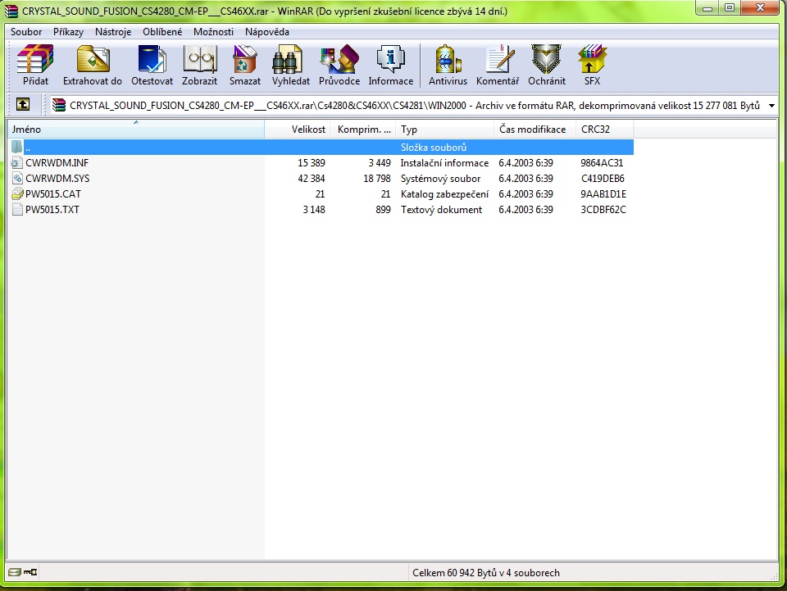
Task: Open the Příkazy menu
Action: (x=68, y=32)
